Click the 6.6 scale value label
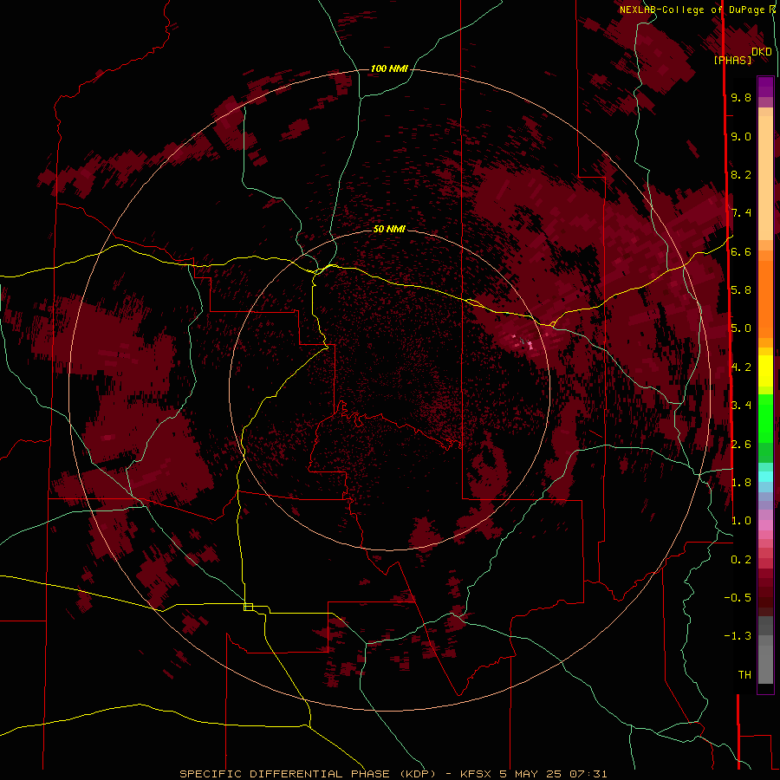780x780 pixels. click(x=741, y=251)
